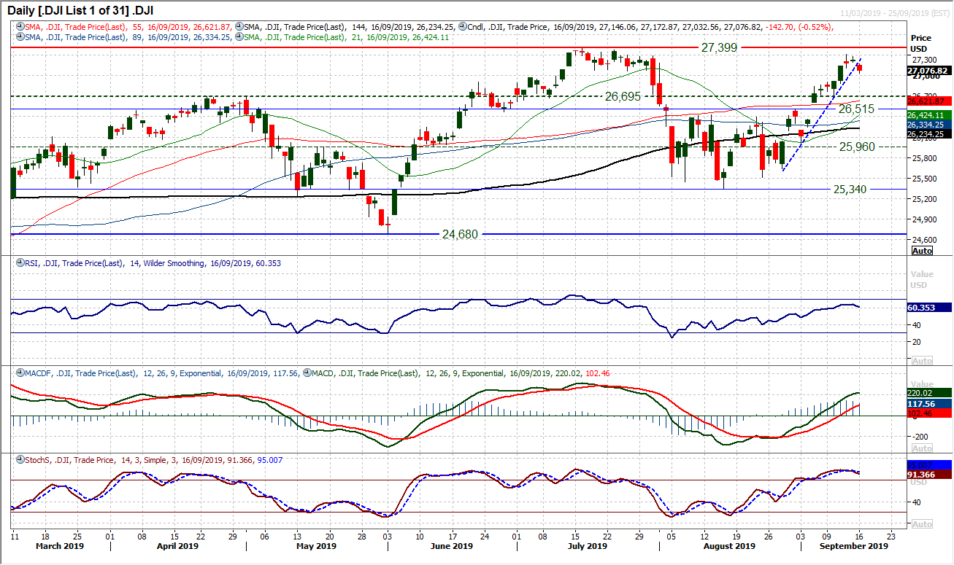This screenshot has height=565, width=954.
Task: Click the clock icon beside the MACD legend
Action: (306, 373)
